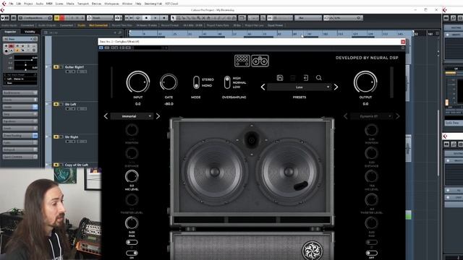Select previous left mic with arrow
The width and height of the screenshot is (463, 260).
106,116
